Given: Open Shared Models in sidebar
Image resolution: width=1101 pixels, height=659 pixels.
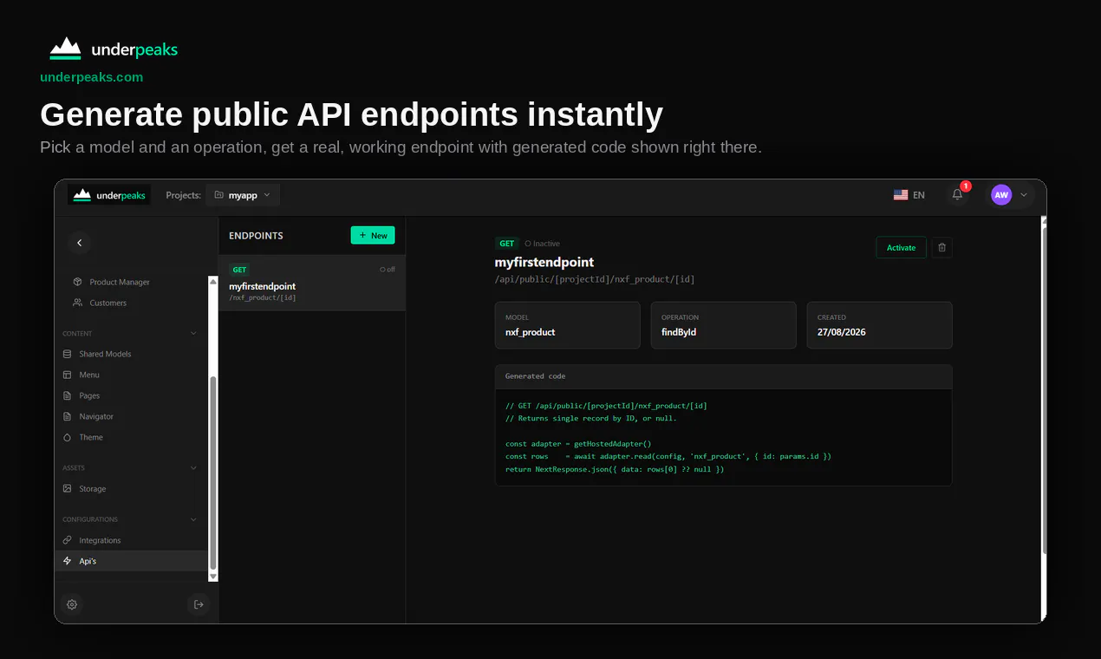Looking at the screenshot, I should (105, 354).
